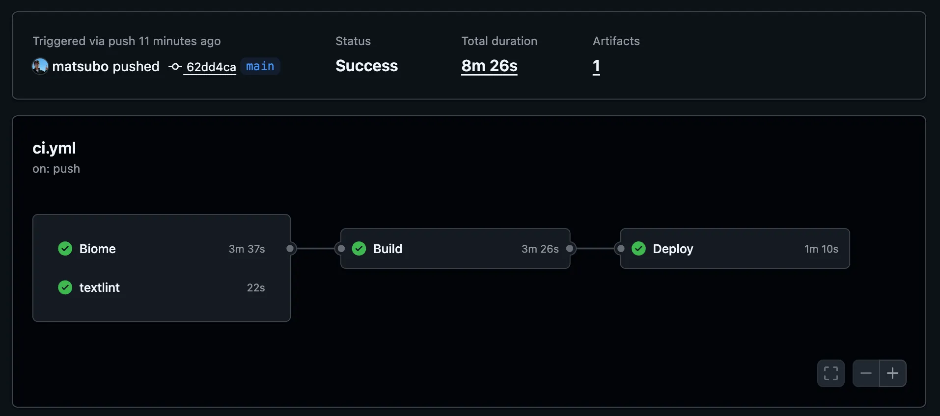Click the green checkmark on the Biome job
Screen dimensions: 940x416
(64, 249)
